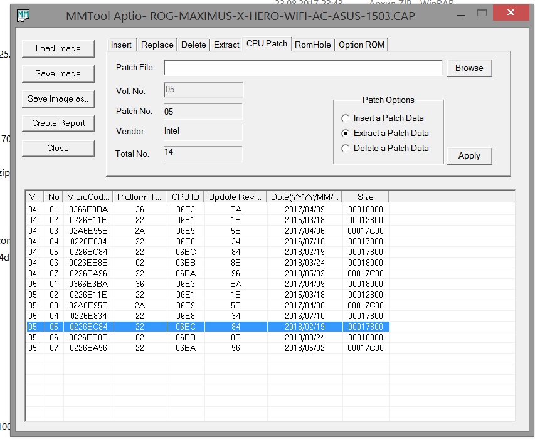The height and width of the screenshot is (440, 535).
Task: Open the Delete tab
Action: click(193, 45)
